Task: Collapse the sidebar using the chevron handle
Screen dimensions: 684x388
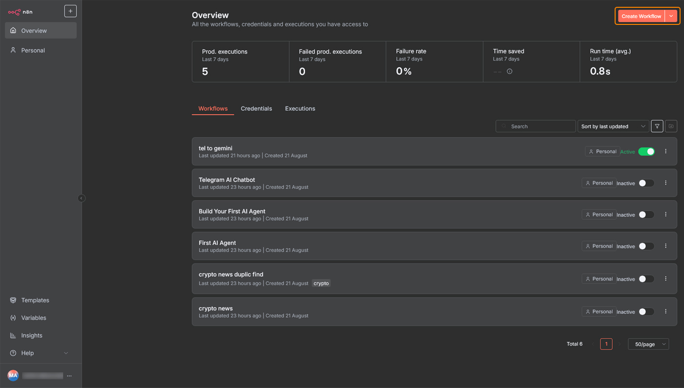Action: (81, 198)
